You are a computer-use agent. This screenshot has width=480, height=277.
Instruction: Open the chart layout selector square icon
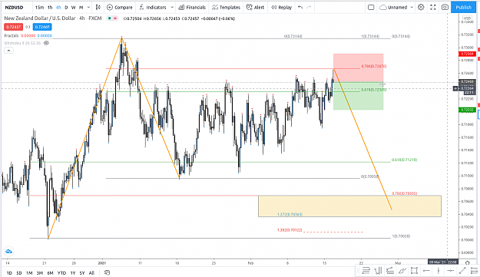[371, 8]
